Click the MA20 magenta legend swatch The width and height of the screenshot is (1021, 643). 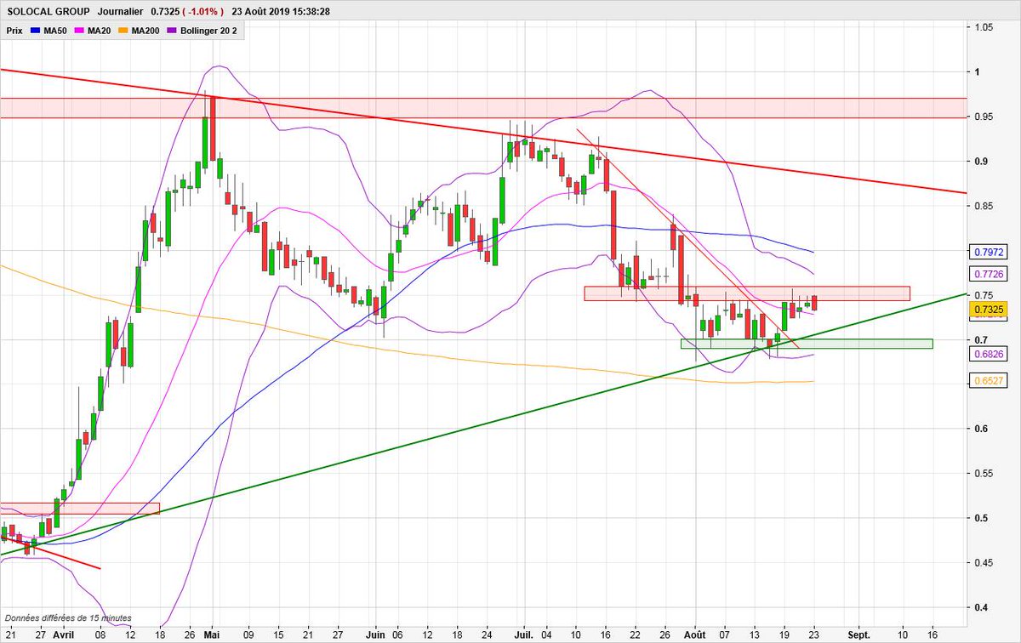(80, 30)
